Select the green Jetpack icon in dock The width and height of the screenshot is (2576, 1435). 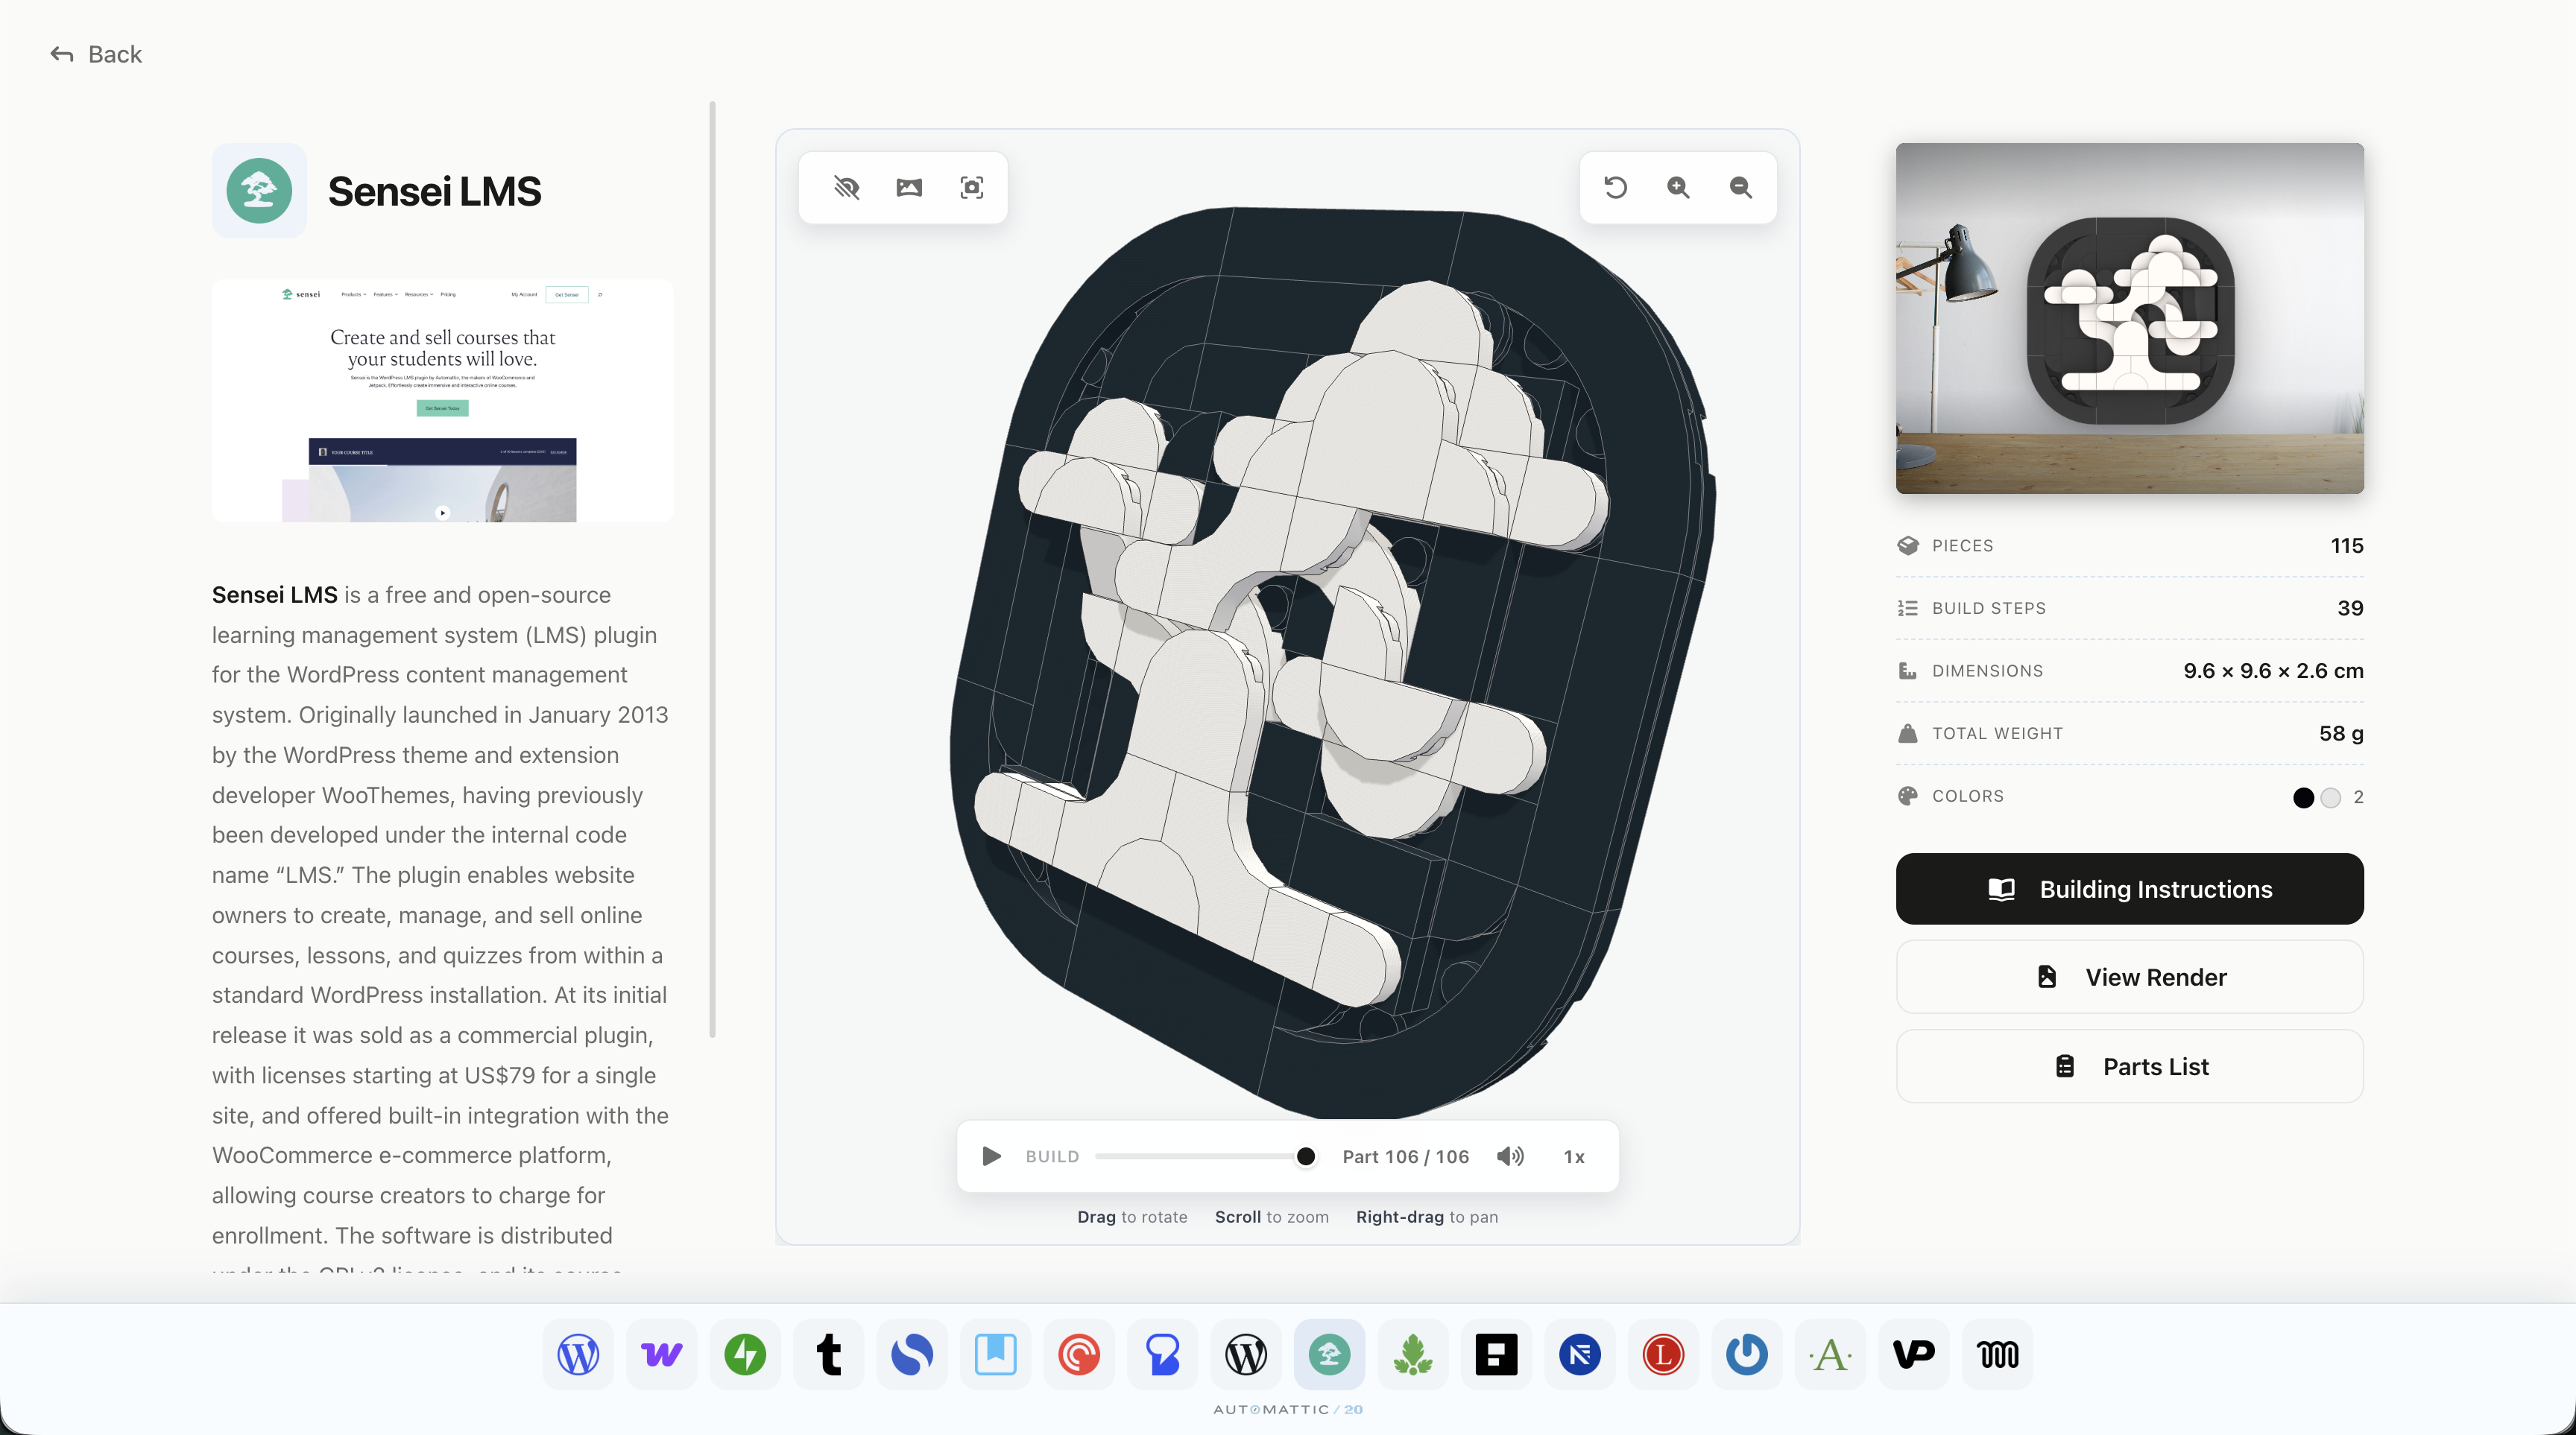click(x=745, y=1354)
